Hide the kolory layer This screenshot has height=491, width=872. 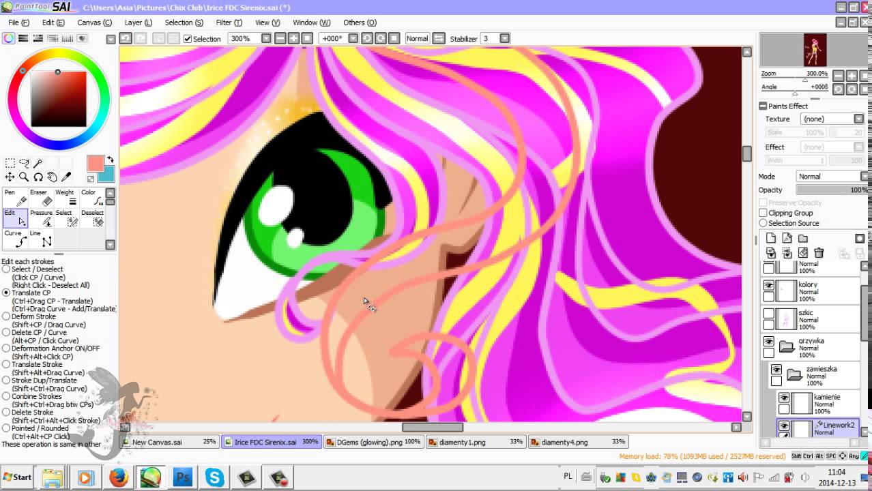click(x=769, y=286)
